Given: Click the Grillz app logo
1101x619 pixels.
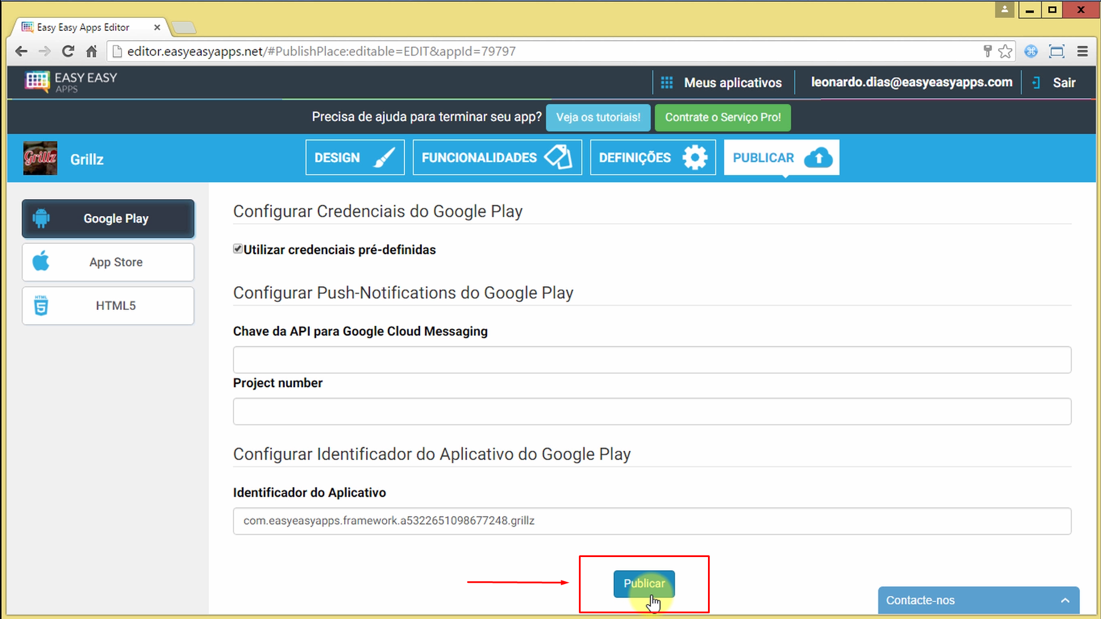Looking at the screenshot, I should click(40, 158).
